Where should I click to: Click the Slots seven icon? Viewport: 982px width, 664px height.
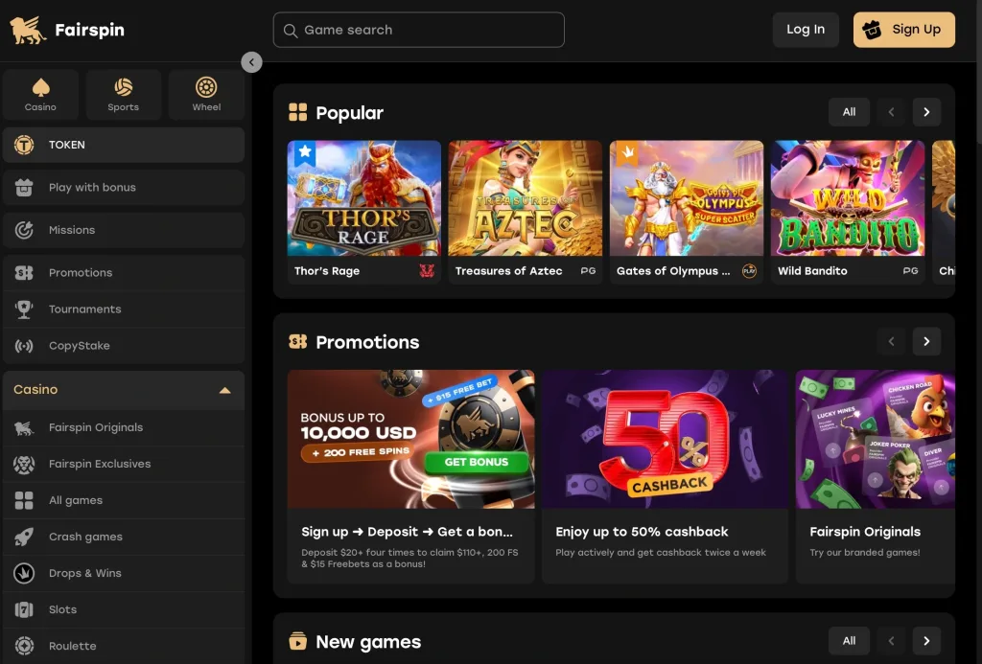click(24, 609)
